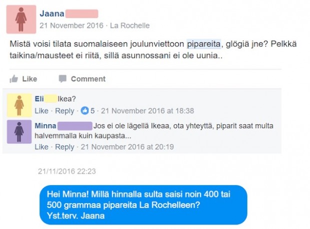Open timestamp 21 November 2016 at 18:38
Image resolution: width=310 pixels, height=229 pixels.
point(147,111)
